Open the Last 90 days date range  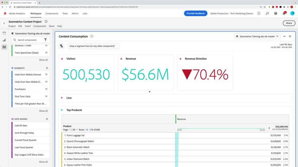pyautogui.click(x=281, y=46)
